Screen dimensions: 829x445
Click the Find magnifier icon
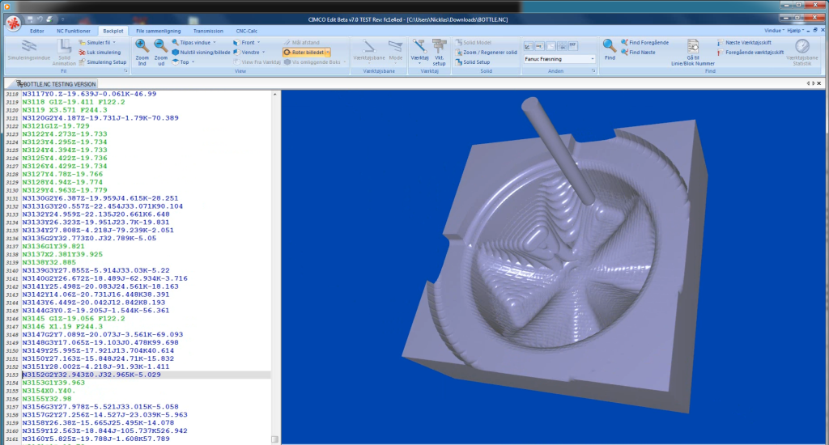(610, 48)
